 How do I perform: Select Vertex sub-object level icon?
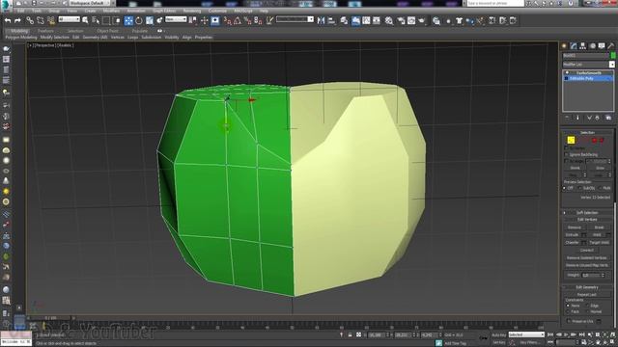(x=571, y=140)
